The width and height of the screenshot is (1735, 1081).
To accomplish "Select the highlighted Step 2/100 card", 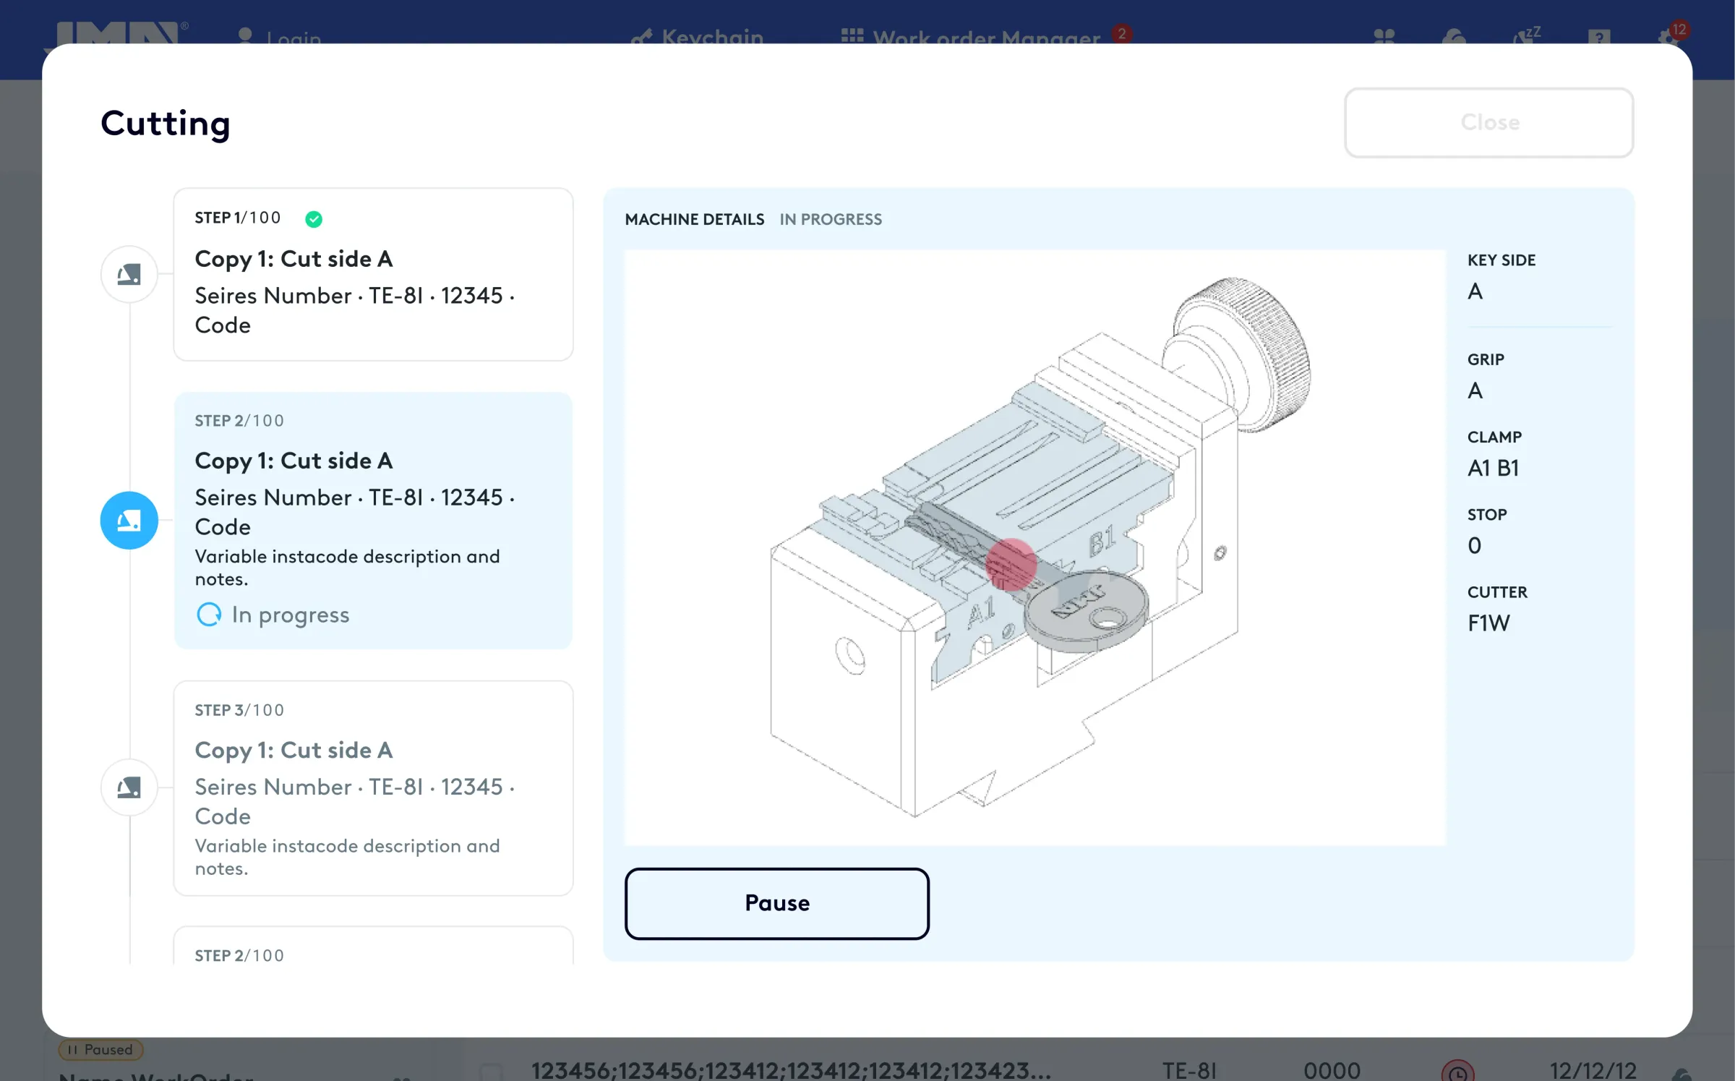I will click(373, 520).
